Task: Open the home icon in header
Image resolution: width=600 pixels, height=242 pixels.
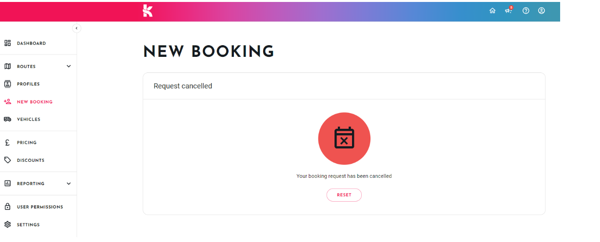Action: coord(493,11)
